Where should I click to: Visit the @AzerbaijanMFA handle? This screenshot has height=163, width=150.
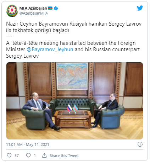(33, 13)
